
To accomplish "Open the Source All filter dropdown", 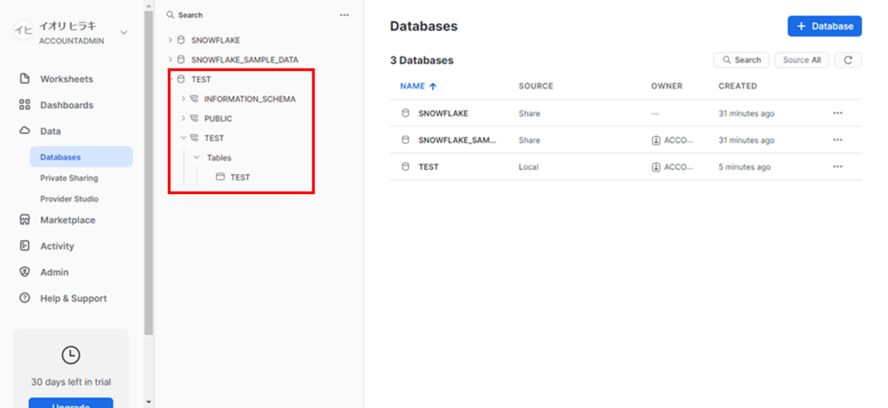I will click(802, 60).
